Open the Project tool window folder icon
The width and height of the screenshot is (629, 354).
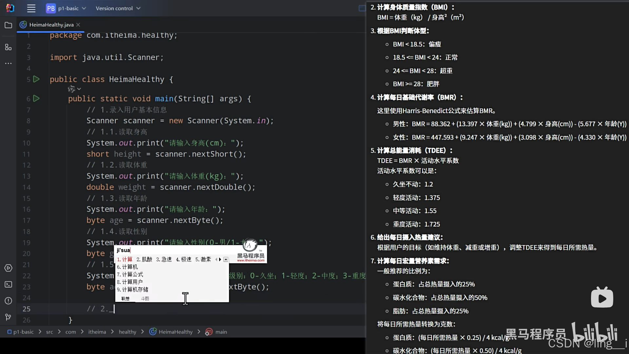click(9, 25)
